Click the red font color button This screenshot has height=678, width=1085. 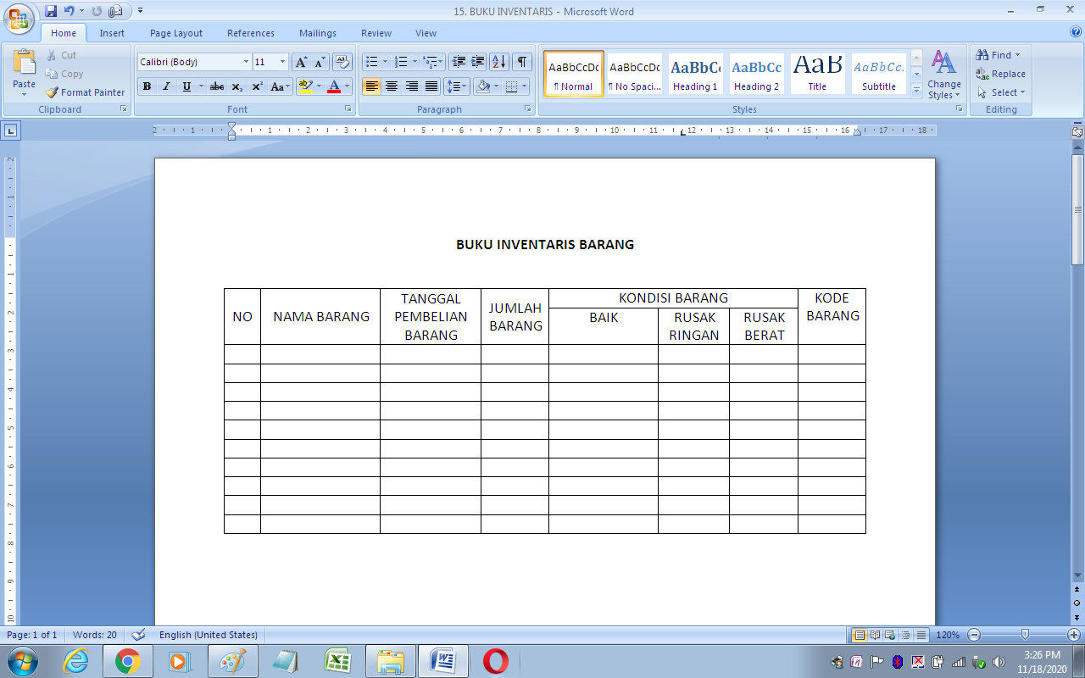pos(334,86)
